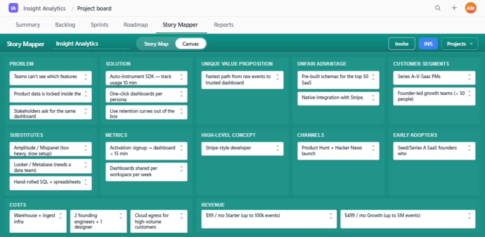Click reorder arrows on 'Pre-built schemas' card

tap(373, 77)
